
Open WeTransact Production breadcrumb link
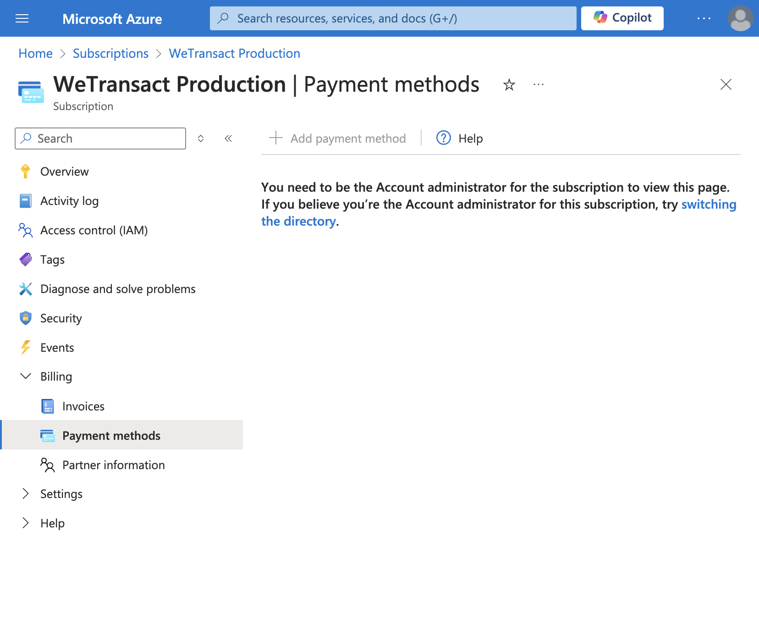pos(234,54)
